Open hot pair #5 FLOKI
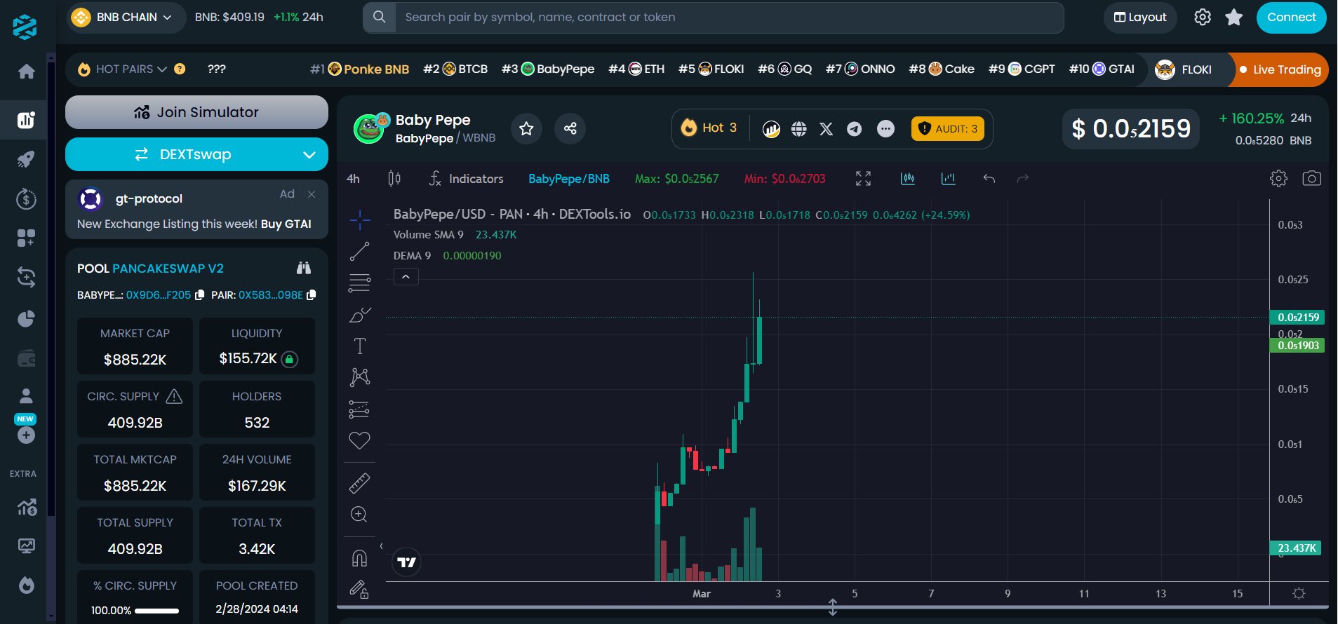The height and width of the screenshot is (624, 1338). [x=711, y=69]
